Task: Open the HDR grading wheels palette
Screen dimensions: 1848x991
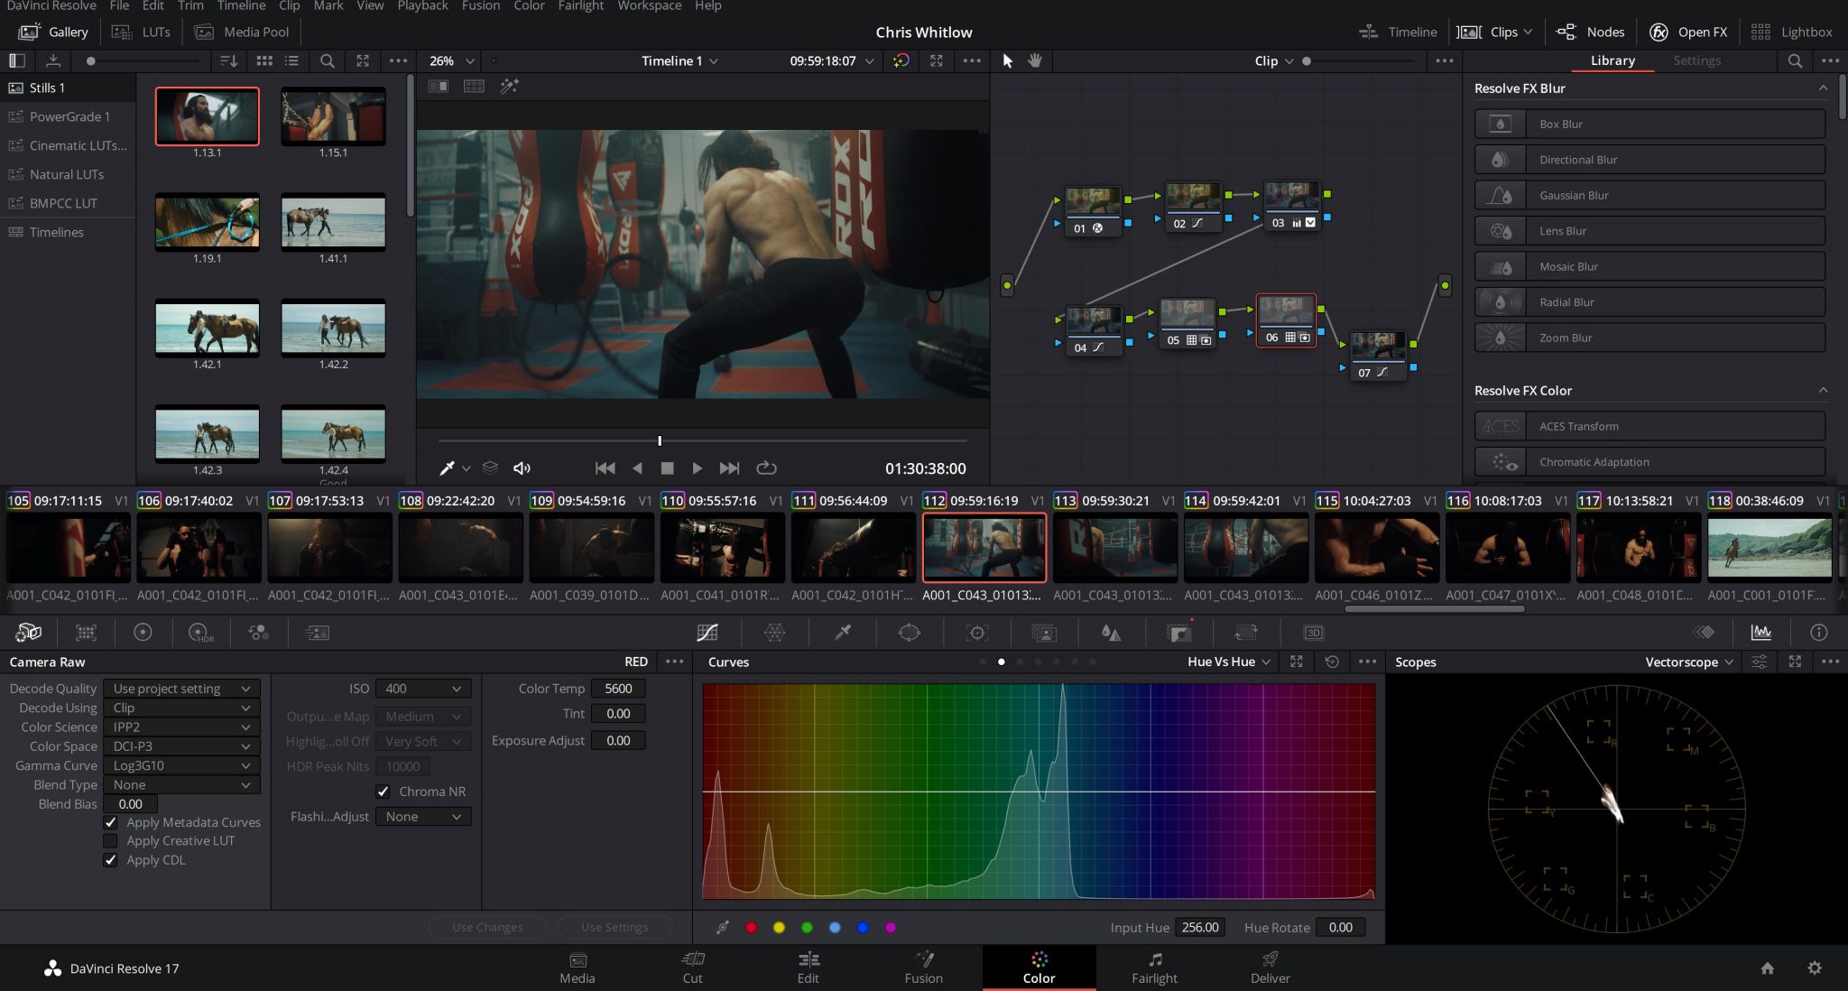Action: pos(200,632)
